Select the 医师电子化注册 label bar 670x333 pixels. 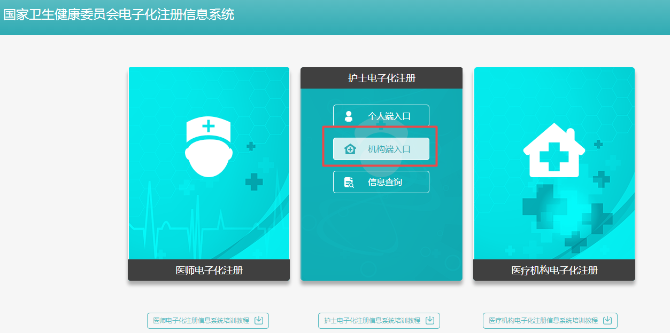pos(209,270)
